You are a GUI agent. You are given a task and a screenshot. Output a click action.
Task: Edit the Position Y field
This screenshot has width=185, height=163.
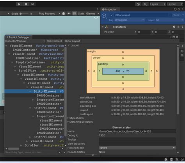(x=161, y=32)
